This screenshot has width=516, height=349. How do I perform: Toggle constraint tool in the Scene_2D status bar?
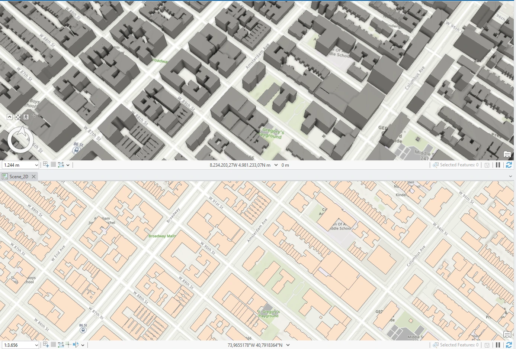[46, 345]
